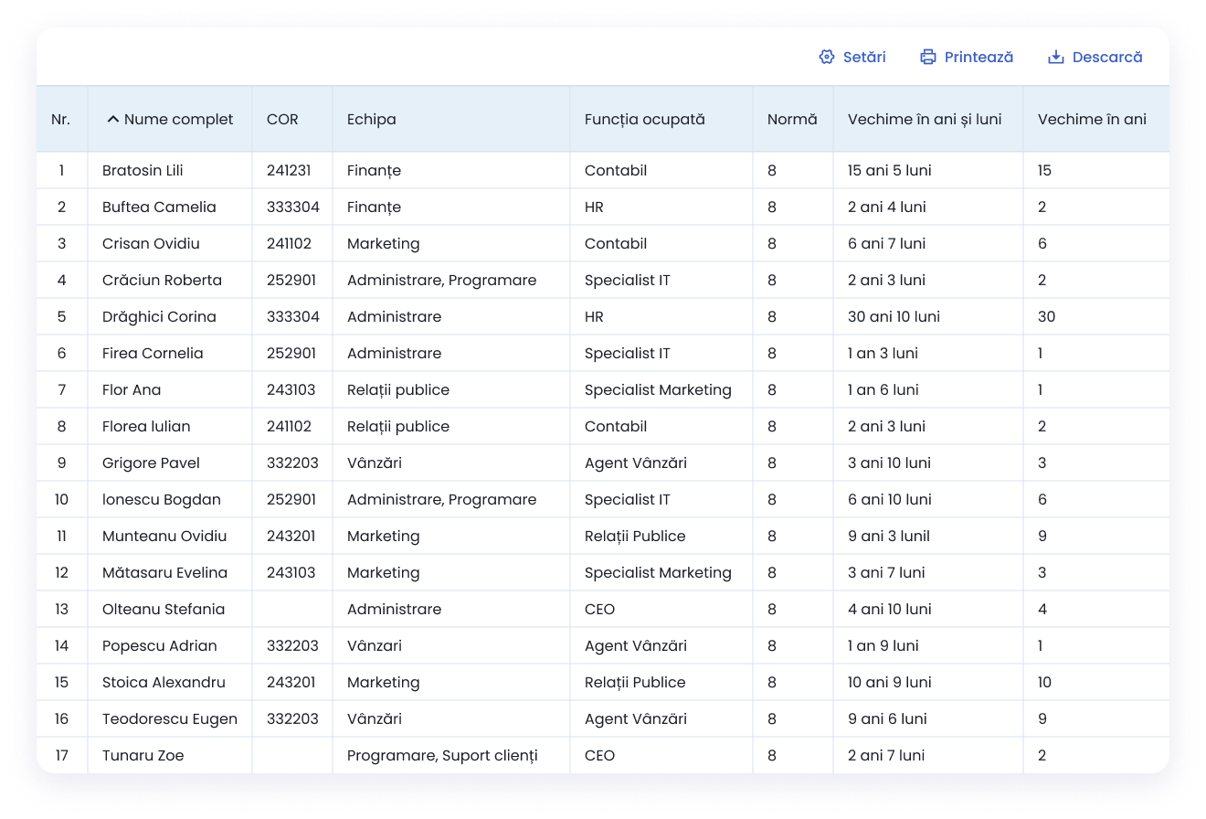Select the name Firea Cornelia

coord(153,353)
